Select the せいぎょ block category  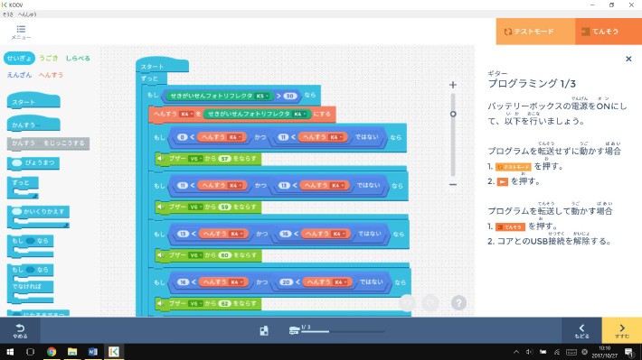[x=19, y=58]
